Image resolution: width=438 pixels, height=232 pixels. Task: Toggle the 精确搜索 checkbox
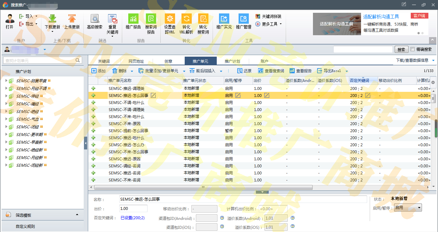(413, 49)
